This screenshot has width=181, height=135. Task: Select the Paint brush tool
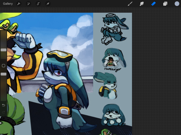130,4
